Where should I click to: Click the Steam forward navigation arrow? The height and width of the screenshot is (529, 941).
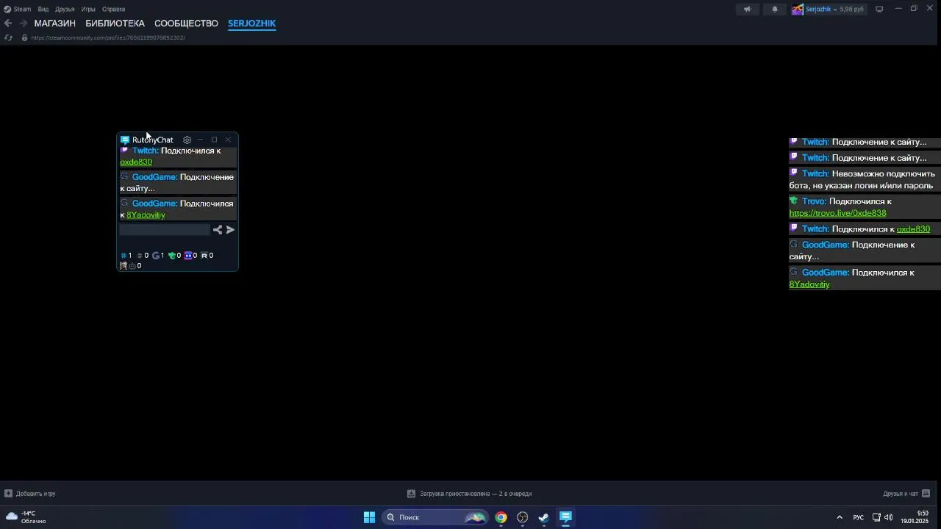(23, 24)
